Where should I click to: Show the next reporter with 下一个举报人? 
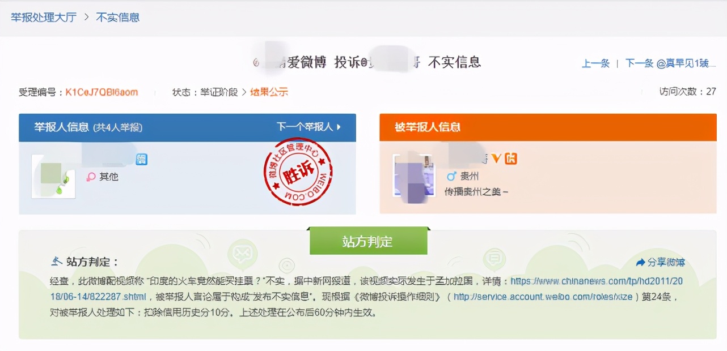(x=305, y=127)
